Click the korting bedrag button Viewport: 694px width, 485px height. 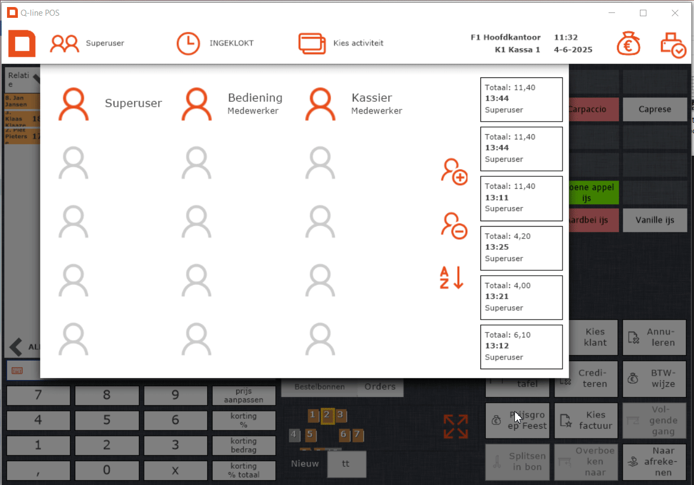click(244, 446)
